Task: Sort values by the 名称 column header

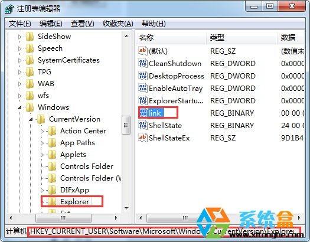Action: [x=171, y=37]
